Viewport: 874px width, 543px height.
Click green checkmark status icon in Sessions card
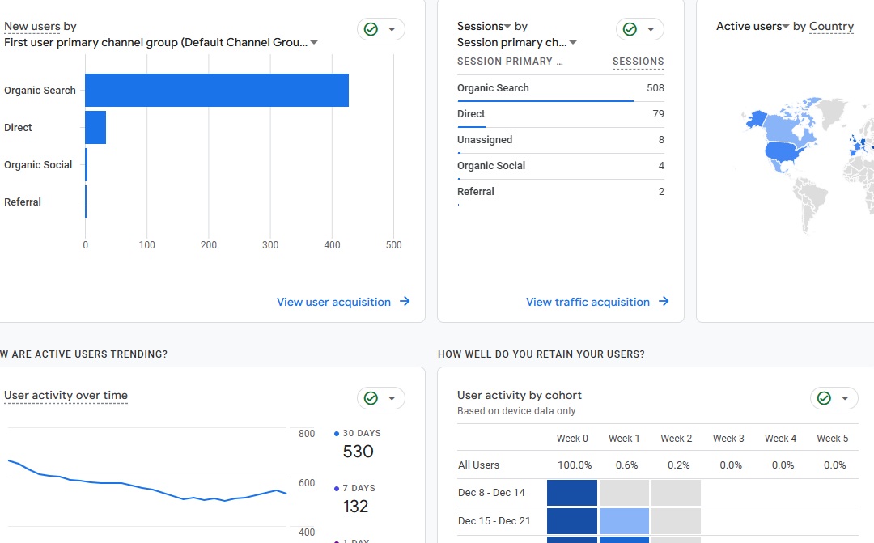click(630, 29)
